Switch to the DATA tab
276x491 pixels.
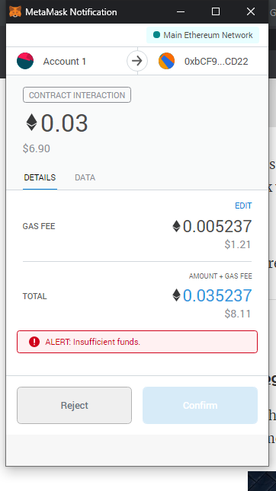(x=85, y=177)
